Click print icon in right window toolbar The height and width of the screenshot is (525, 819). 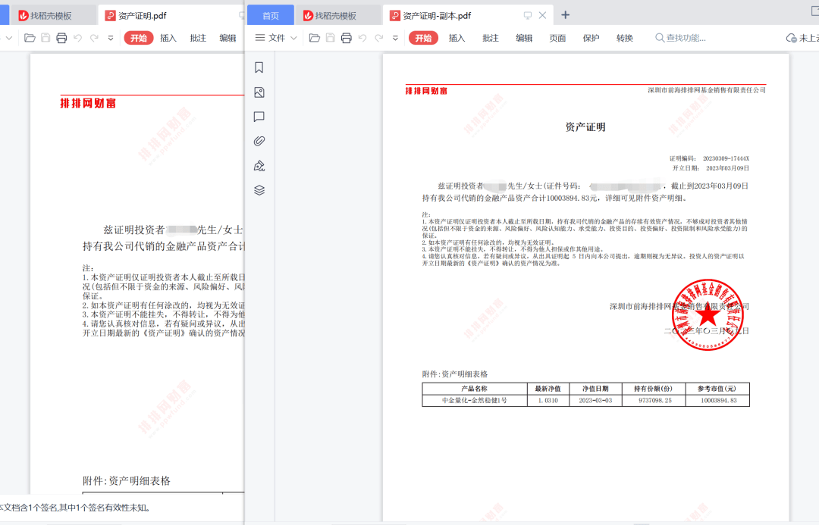pyautogui.click(x=347, y=38)
